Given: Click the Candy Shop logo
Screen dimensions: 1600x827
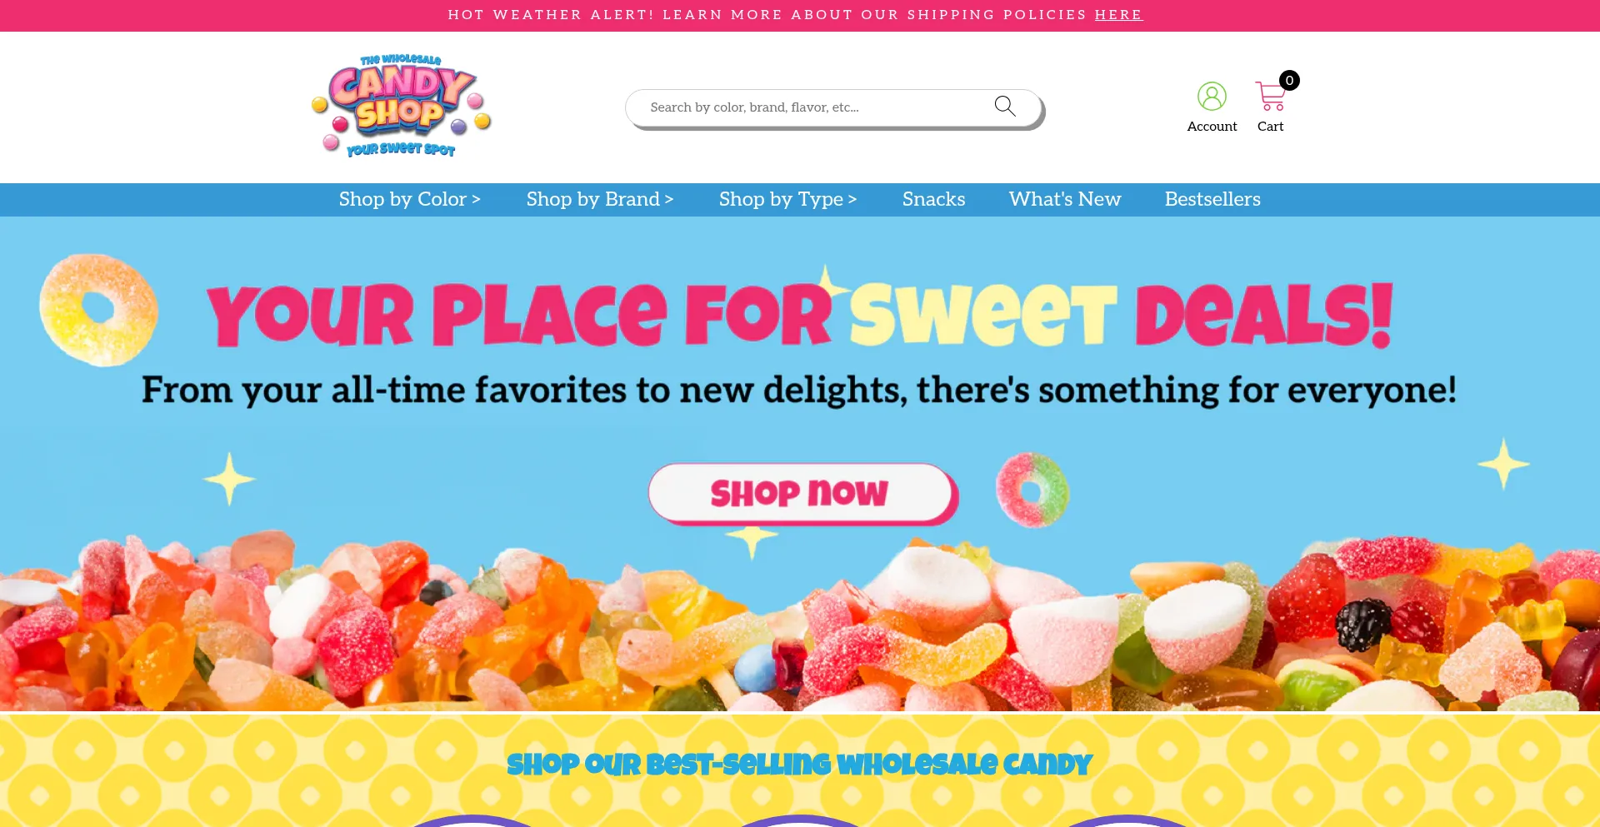Looking at the screenshot, I should (401, 106).
